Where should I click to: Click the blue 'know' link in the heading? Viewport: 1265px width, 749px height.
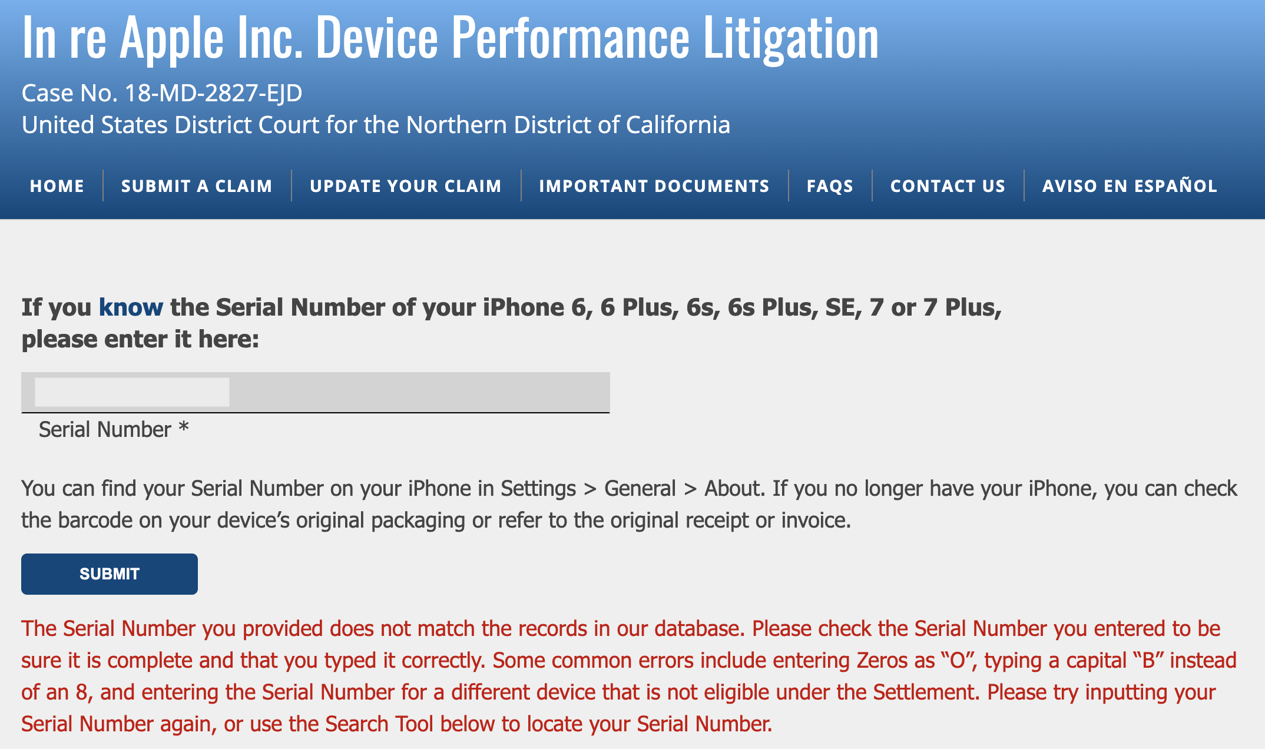click(x=131, y=307)
